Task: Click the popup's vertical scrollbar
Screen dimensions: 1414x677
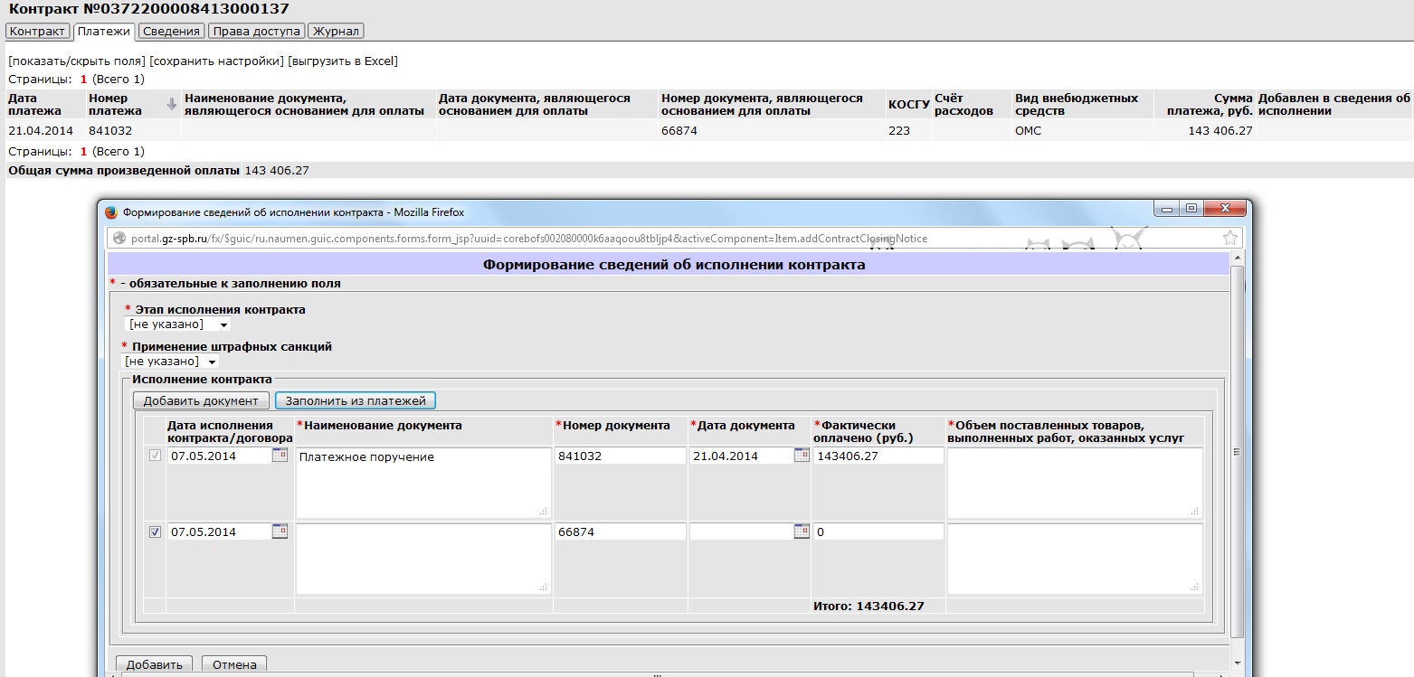Action: coord(1237,452)
